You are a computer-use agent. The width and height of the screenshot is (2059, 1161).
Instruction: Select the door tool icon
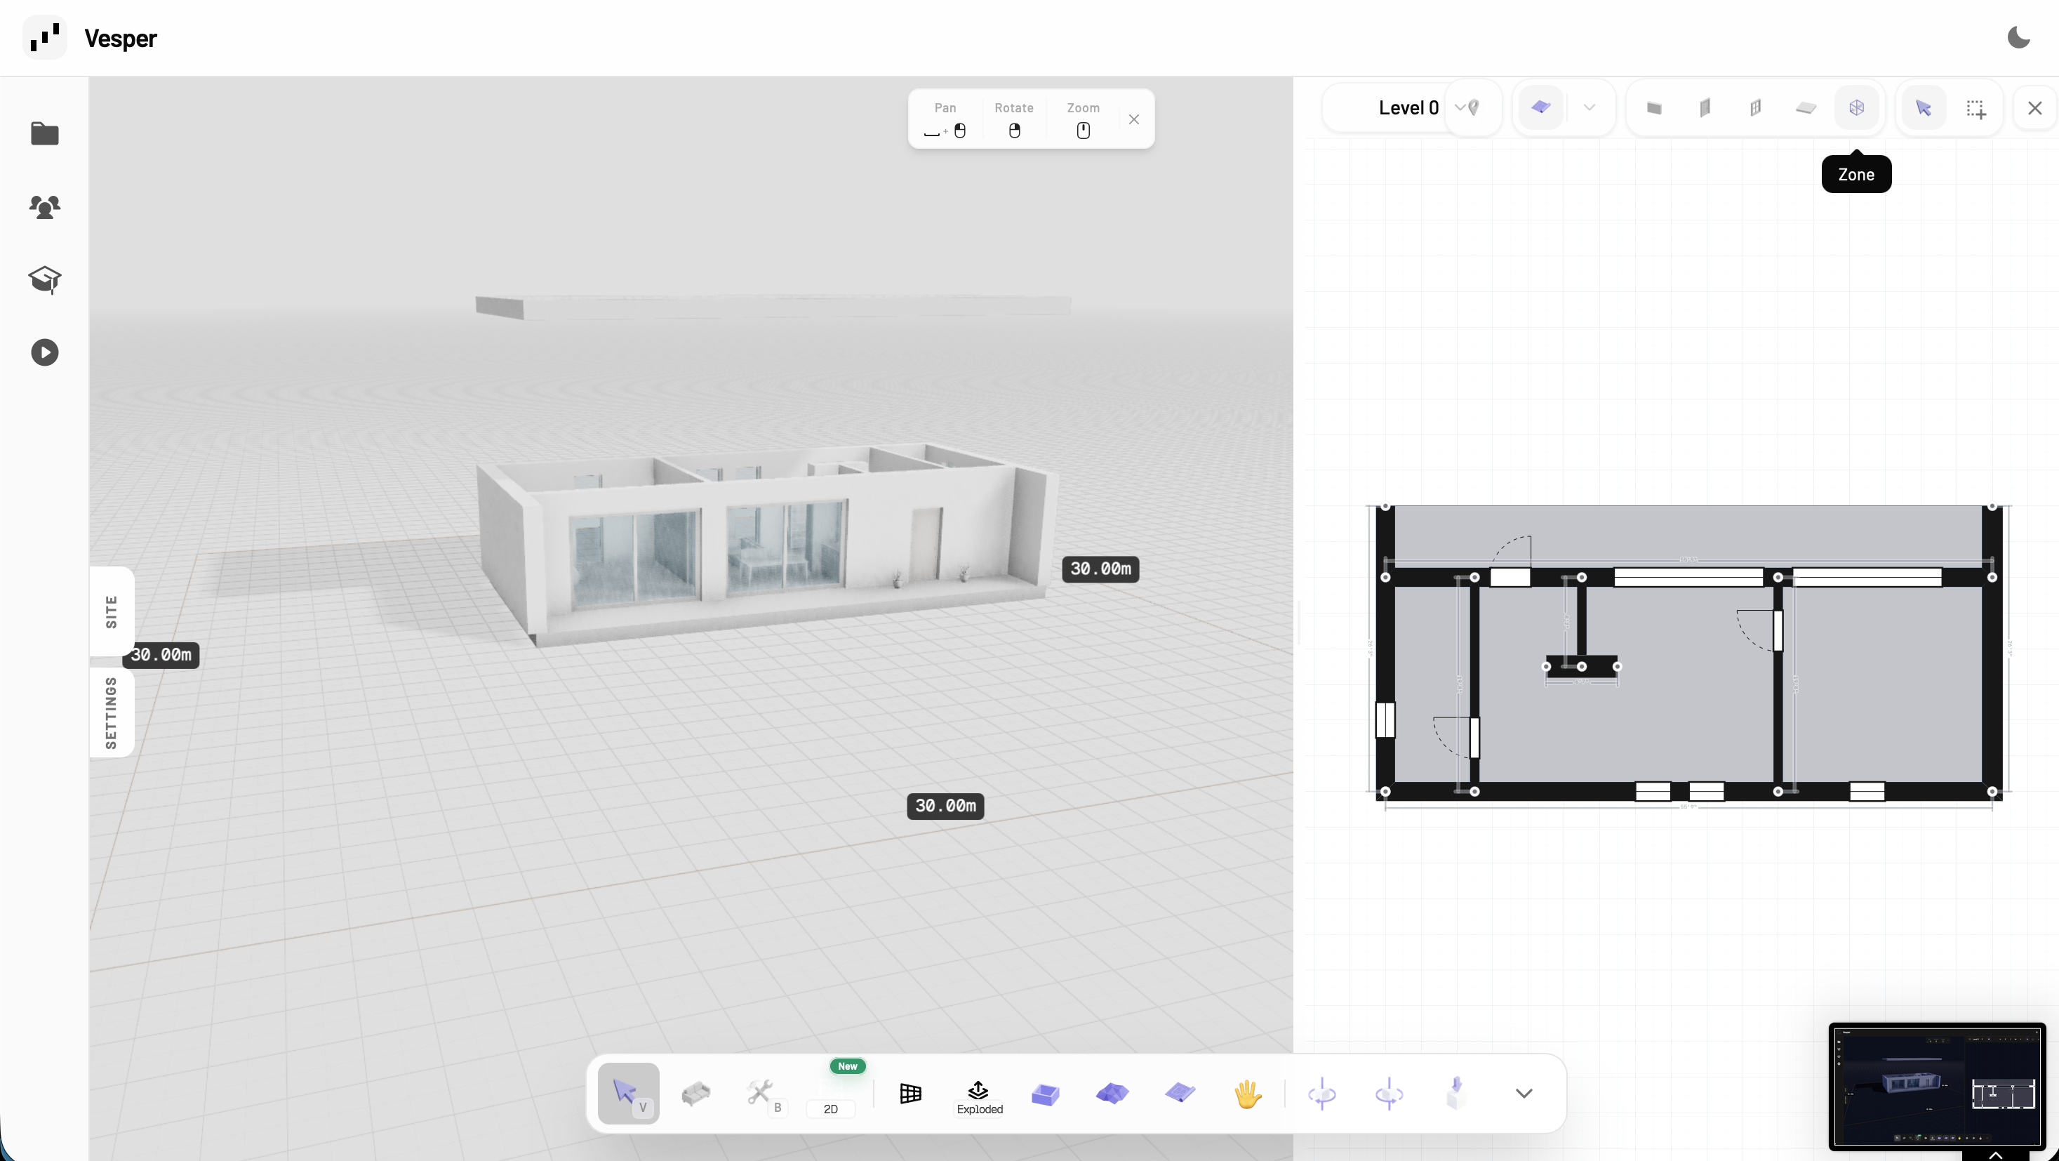[1705, 108]
